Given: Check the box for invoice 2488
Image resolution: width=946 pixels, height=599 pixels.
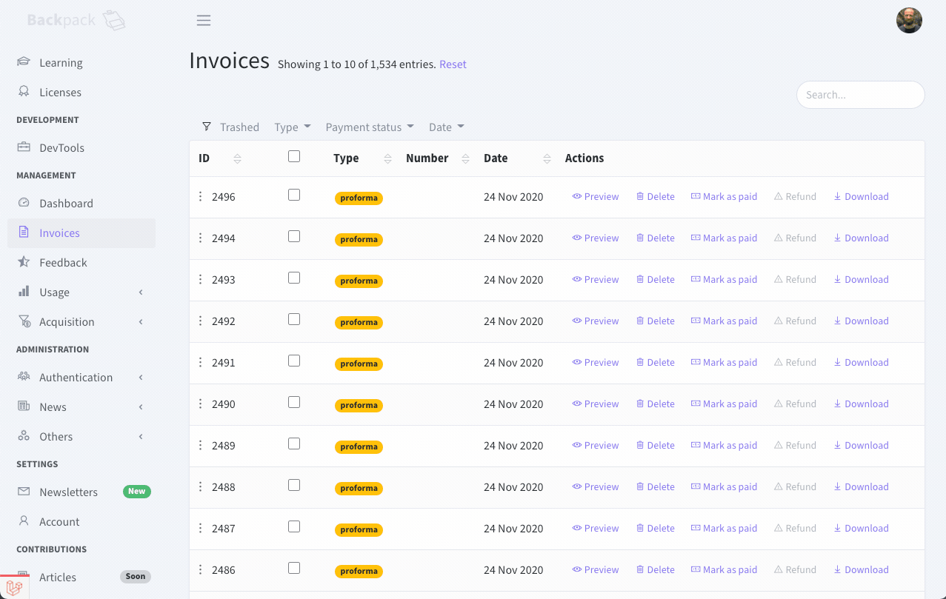Looking at the screenshot, I should click(x=294, y=485).
